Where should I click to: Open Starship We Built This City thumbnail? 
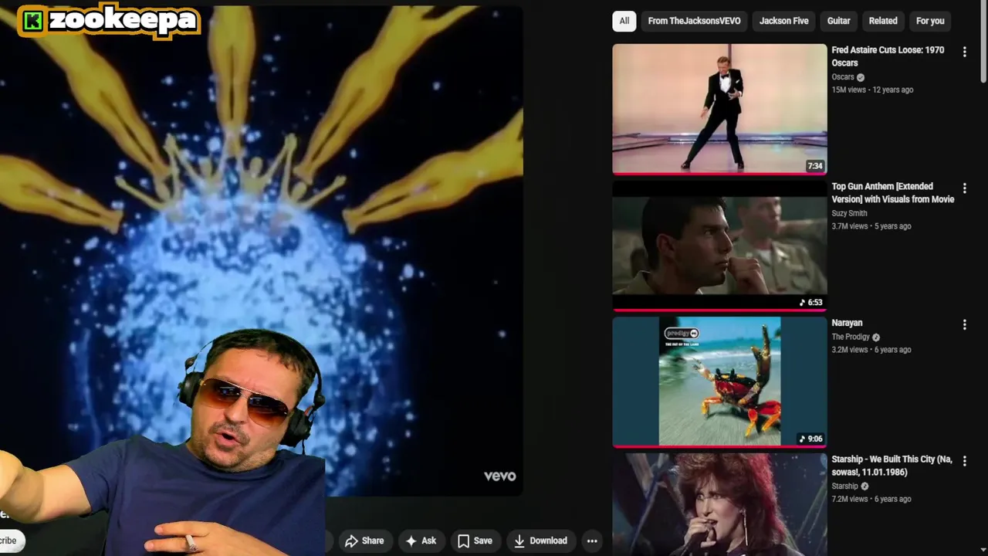click(719, 504)
